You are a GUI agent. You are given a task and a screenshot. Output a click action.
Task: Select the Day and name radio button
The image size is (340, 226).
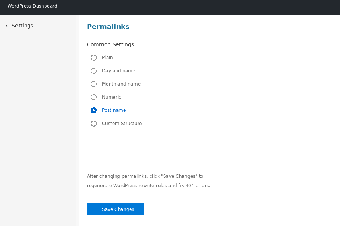click(x=94, y=71)
